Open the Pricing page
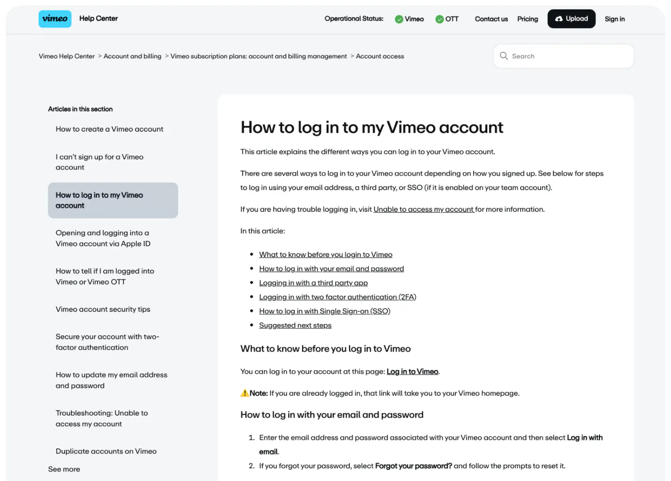The height and width of the screenshot is (481, 671). [527, 19]
